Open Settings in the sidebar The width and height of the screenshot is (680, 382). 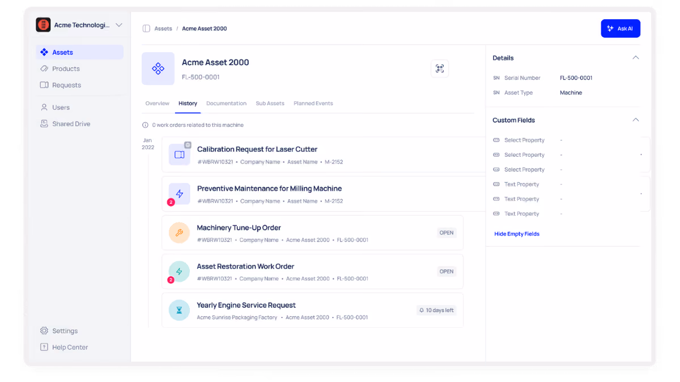(80, 331)
